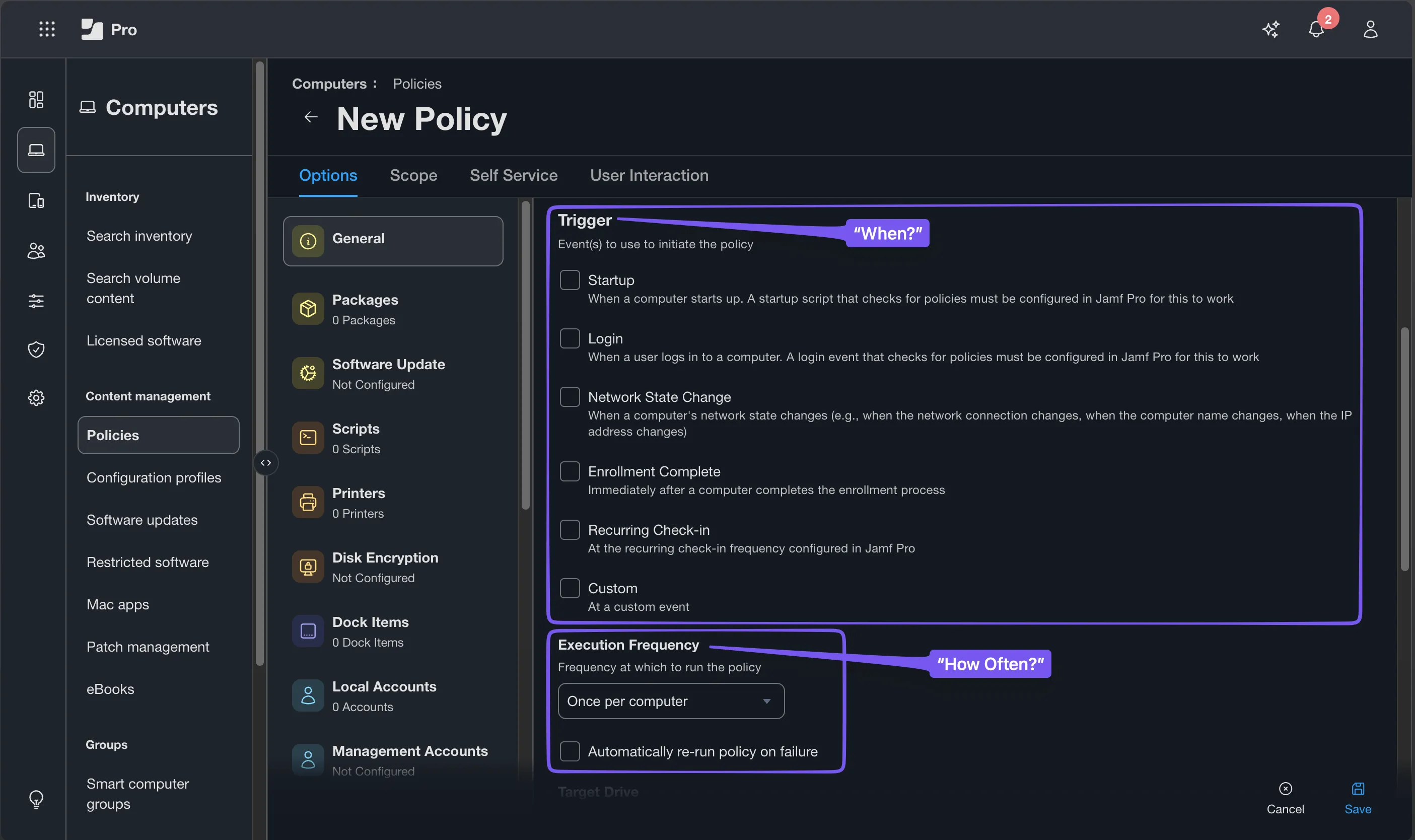Open the Dock Items payload
The image size is (1415, 840).
coord(393,632)
